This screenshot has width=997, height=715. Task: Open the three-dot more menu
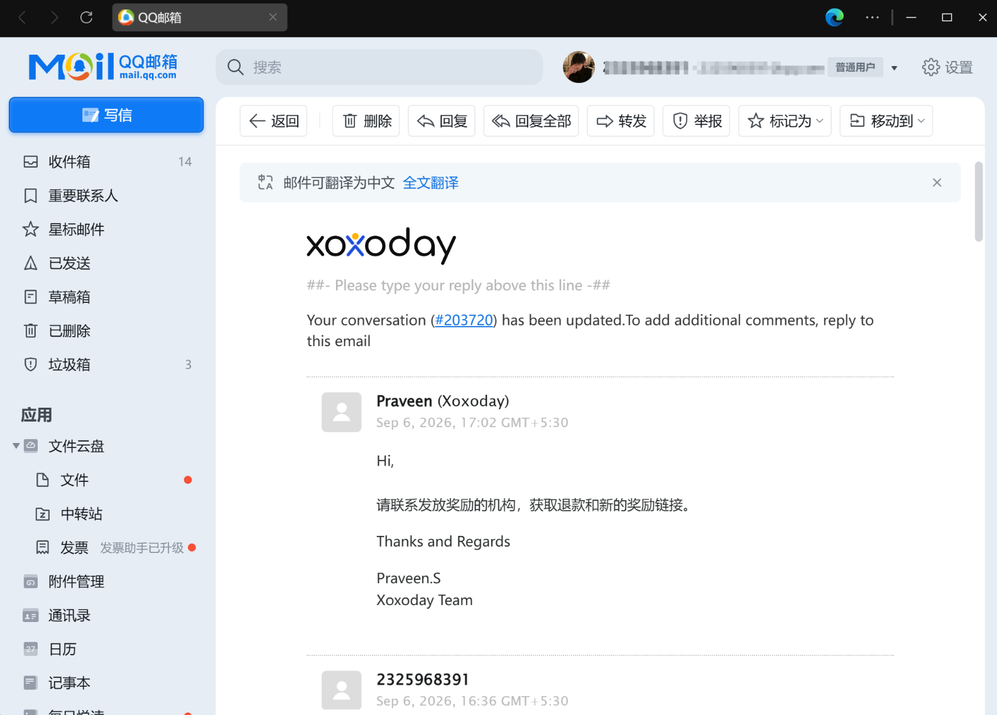click(872, 18)
